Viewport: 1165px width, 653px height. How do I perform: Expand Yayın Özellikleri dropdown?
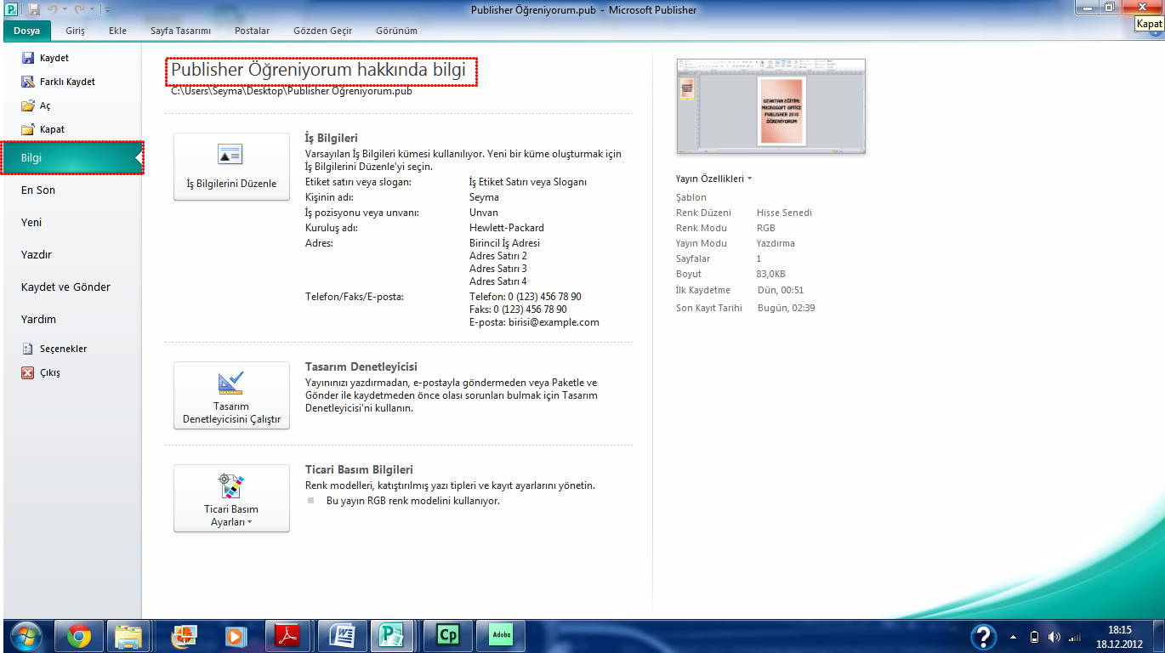[x=714, y=179]
